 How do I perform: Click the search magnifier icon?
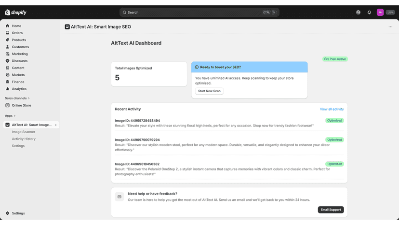[x=124, y=12]
